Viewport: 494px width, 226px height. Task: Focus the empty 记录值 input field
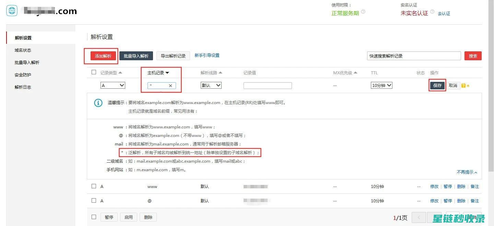(268, 86)
